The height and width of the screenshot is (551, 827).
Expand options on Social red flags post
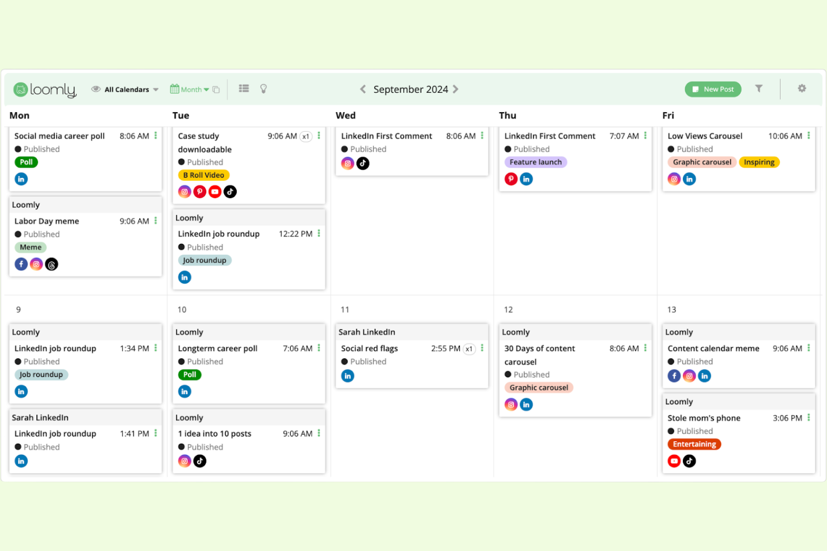coord(482,348)
